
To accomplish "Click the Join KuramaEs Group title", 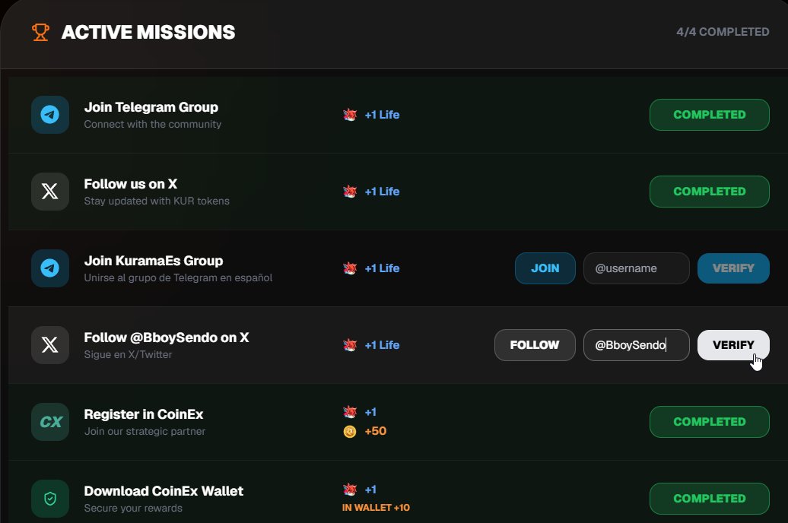I will (154, 261).
